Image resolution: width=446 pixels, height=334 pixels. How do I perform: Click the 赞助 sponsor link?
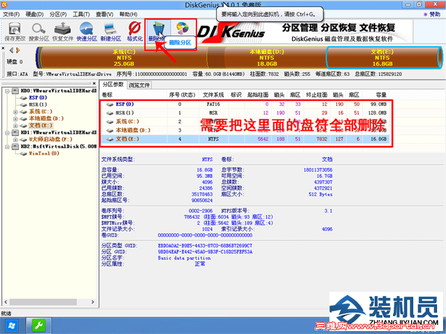[x=432, y=14]
